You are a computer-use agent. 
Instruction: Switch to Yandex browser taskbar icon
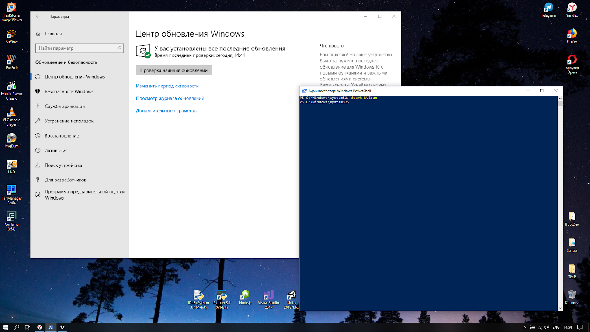point(39,327)
